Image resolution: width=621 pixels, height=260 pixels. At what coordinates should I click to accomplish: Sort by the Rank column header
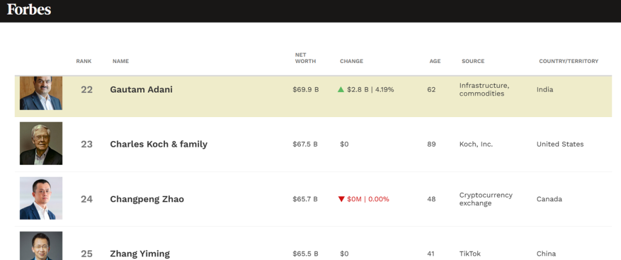[83, 61]
